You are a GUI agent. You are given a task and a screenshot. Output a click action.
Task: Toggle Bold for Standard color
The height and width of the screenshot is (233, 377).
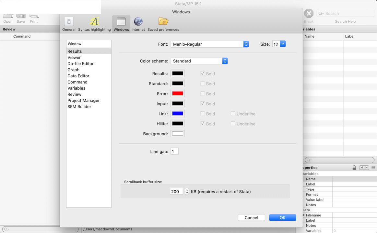point(203,83)
